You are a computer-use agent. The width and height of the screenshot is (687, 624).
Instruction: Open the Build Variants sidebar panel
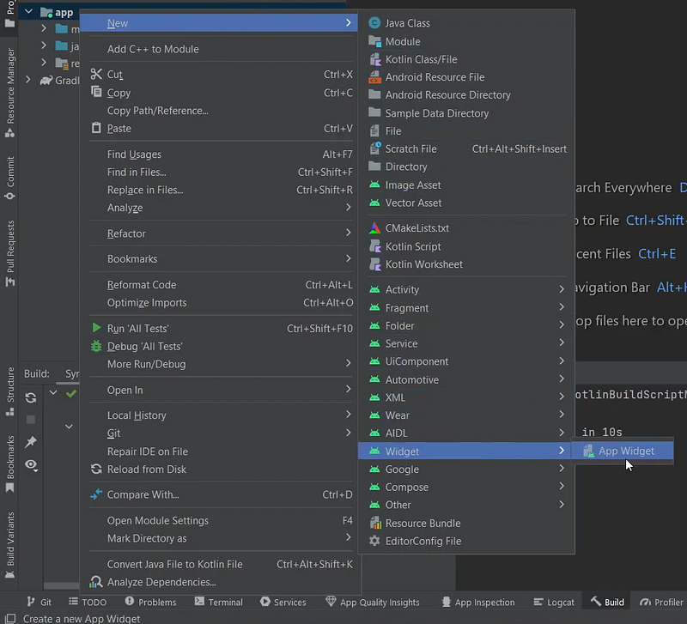(9, 545)
